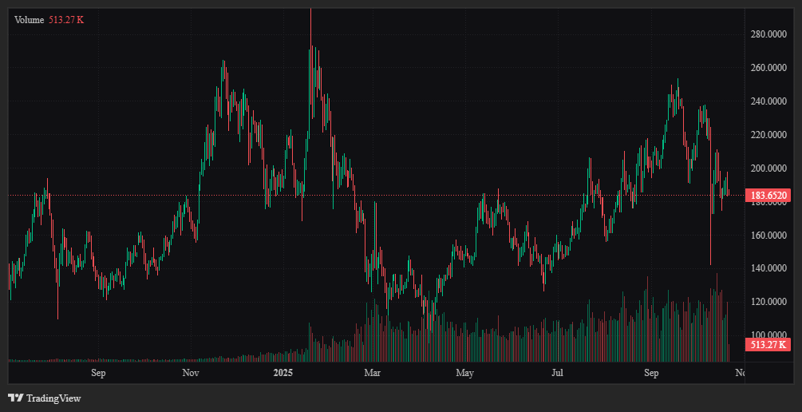Select the 220.0000 price level label
The height and width of the screenshot is (412, 802).
pos(769,135)
